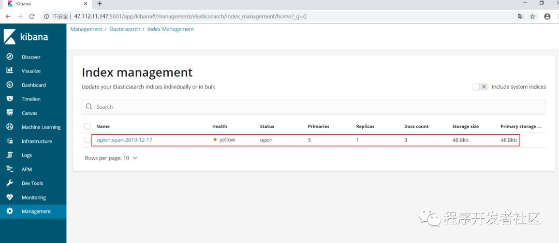This screenshot has height=243, width=559.
Task: Open Timelion mask icon
Action: pos(10,98)
